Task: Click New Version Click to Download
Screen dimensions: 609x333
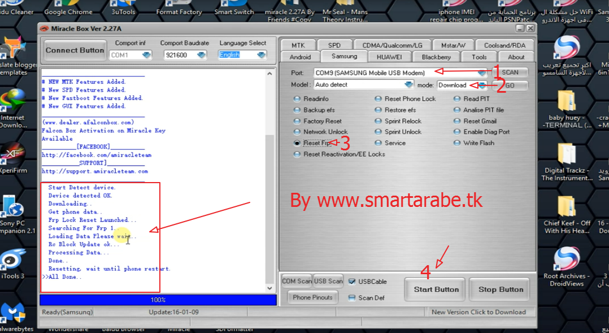Action: 478,312
